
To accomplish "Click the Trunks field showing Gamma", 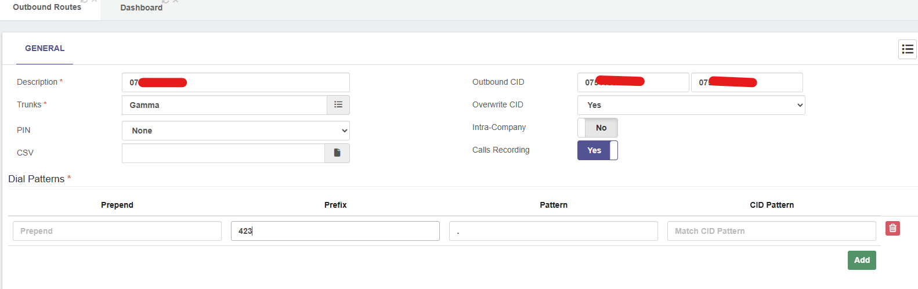I will tap(225, 105).
